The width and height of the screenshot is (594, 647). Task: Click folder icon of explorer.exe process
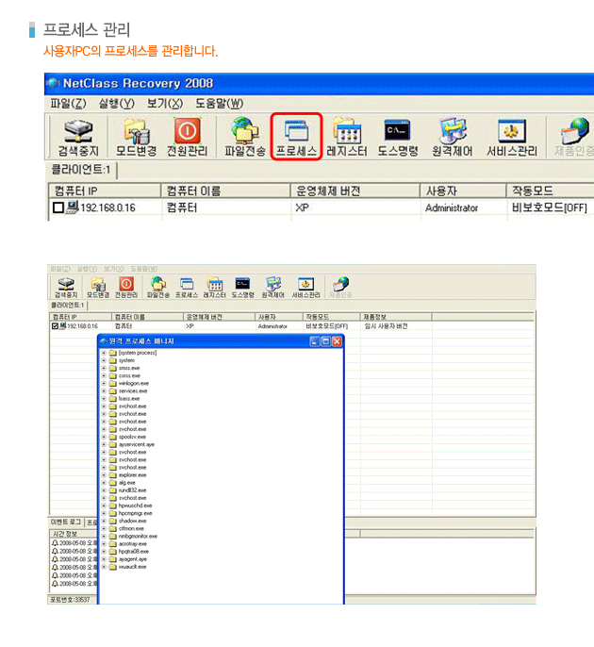coord(113,475)
